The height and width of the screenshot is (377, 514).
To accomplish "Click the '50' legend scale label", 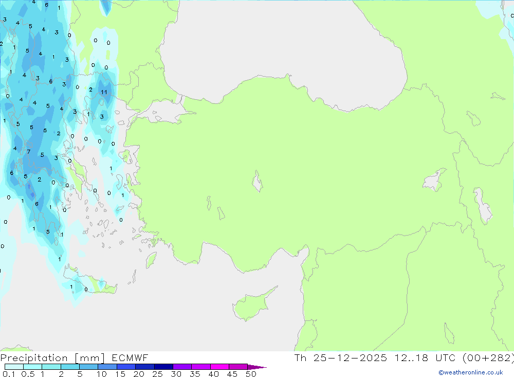I will pos(251,374).
